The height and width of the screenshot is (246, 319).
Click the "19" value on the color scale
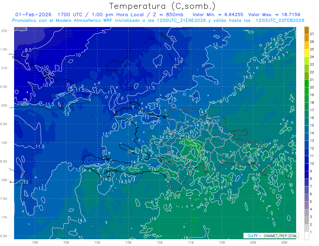[312, 95]
